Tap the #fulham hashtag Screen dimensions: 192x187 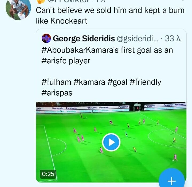coord(56,82)
